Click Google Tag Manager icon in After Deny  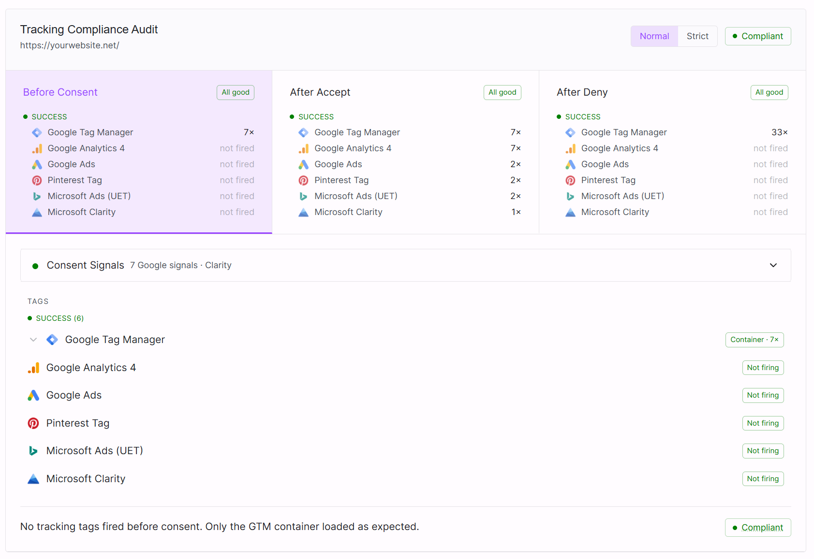pos(570,132)
